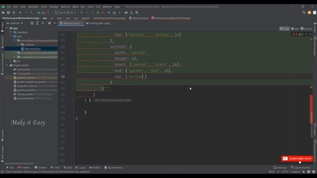Run the app with green play icon
This screenshot has width=317, height=178.
82,12
